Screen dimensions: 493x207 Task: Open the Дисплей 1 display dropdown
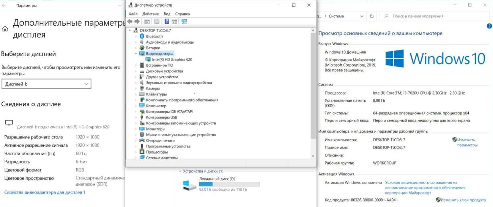pyautogui.click(x=46, y=84)
